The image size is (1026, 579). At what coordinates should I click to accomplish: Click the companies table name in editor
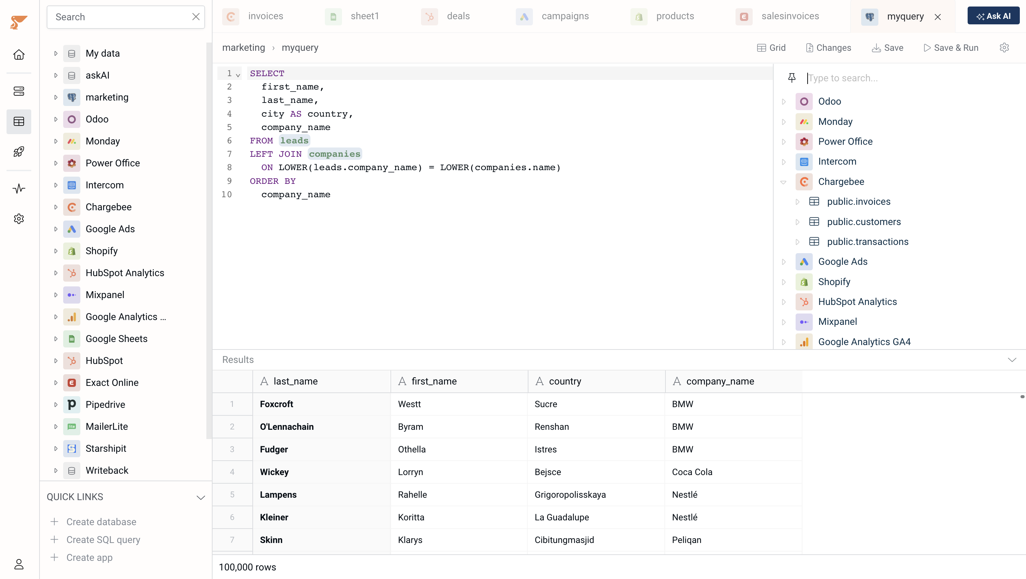click(334, 154)
